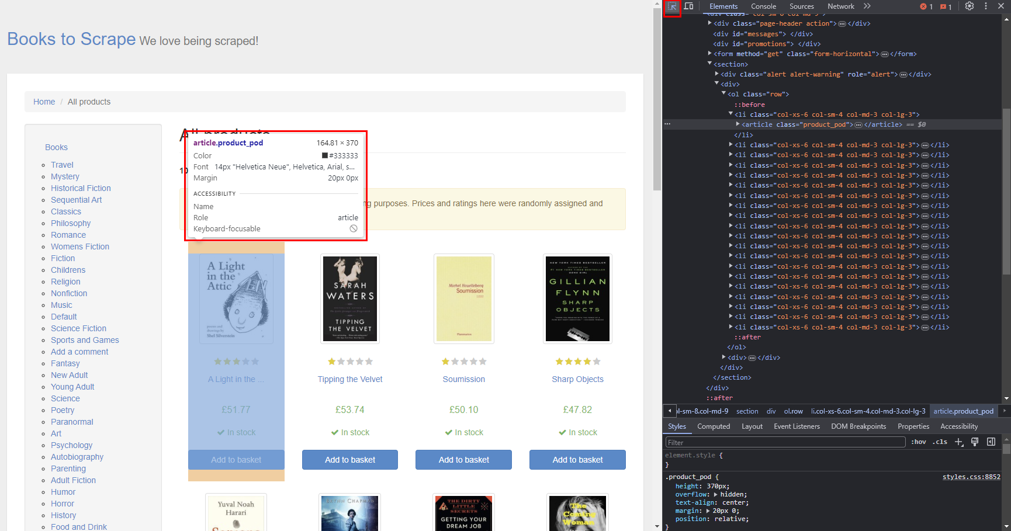Screen dimensions: 1011x531
Task: Activate the inspect element picker icon
Action: tap(672, 6)
